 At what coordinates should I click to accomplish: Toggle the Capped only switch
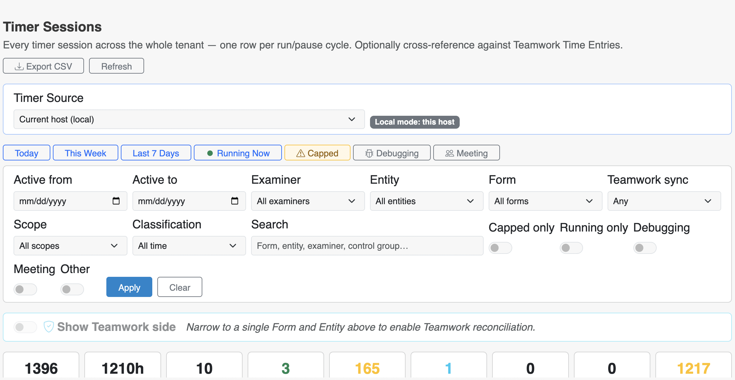[x=500, y=248]
